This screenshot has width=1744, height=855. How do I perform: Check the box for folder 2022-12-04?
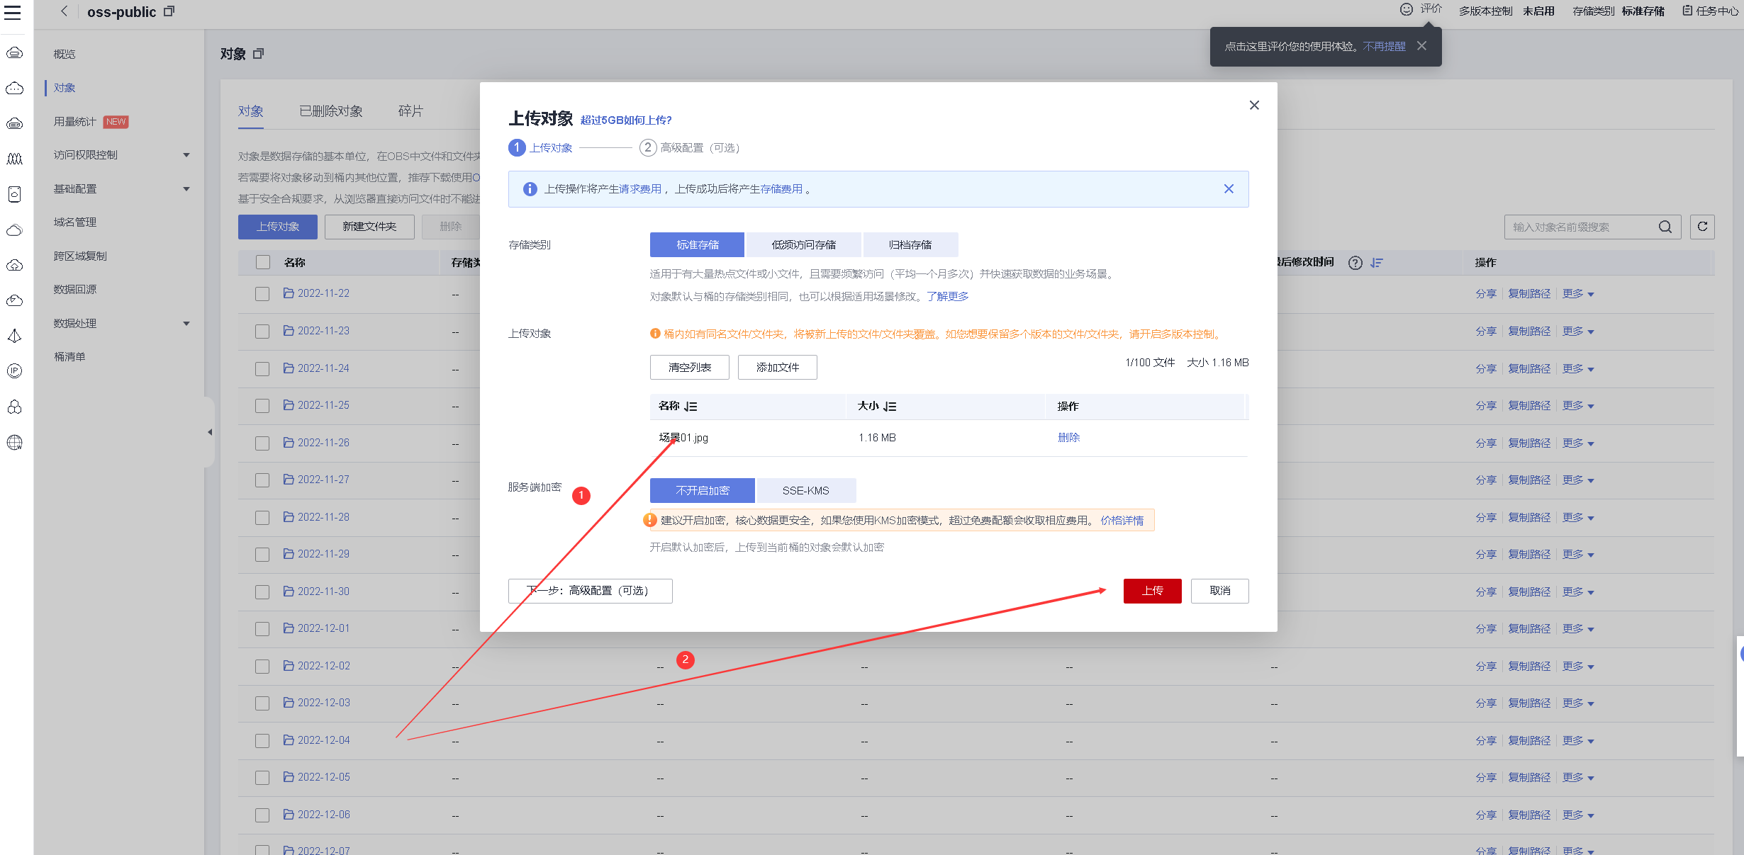[262, 740]
